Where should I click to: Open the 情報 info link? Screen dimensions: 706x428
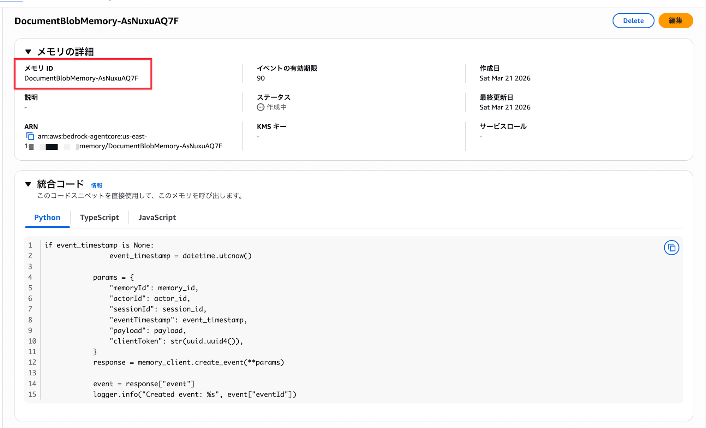point(96,185)
